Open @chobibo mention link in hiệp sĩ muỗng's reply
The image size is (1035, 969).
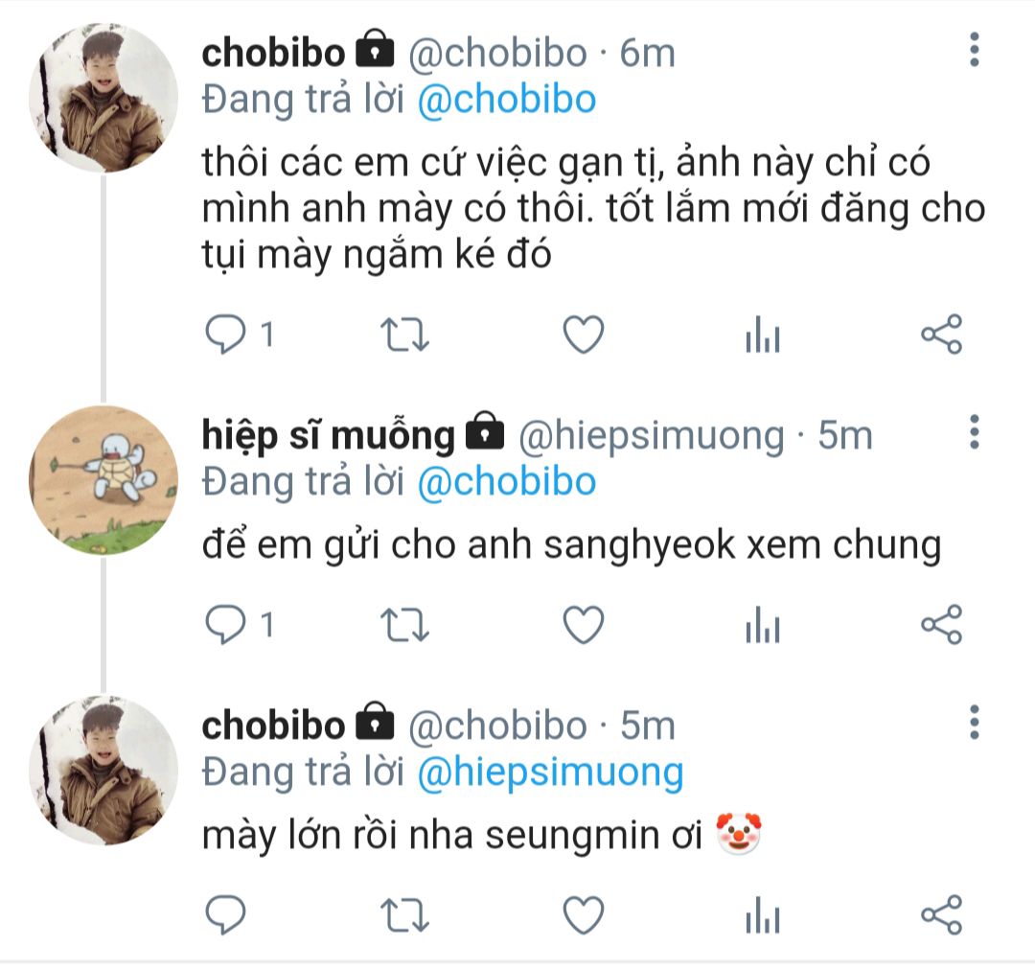tap(507, 481)
